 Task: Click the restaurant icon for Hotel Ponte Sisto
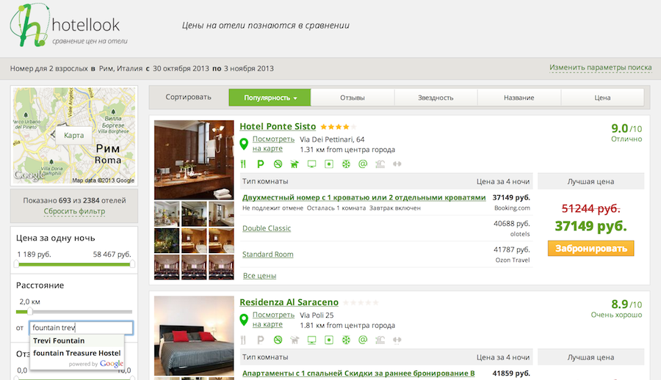(x=243, y=164)
